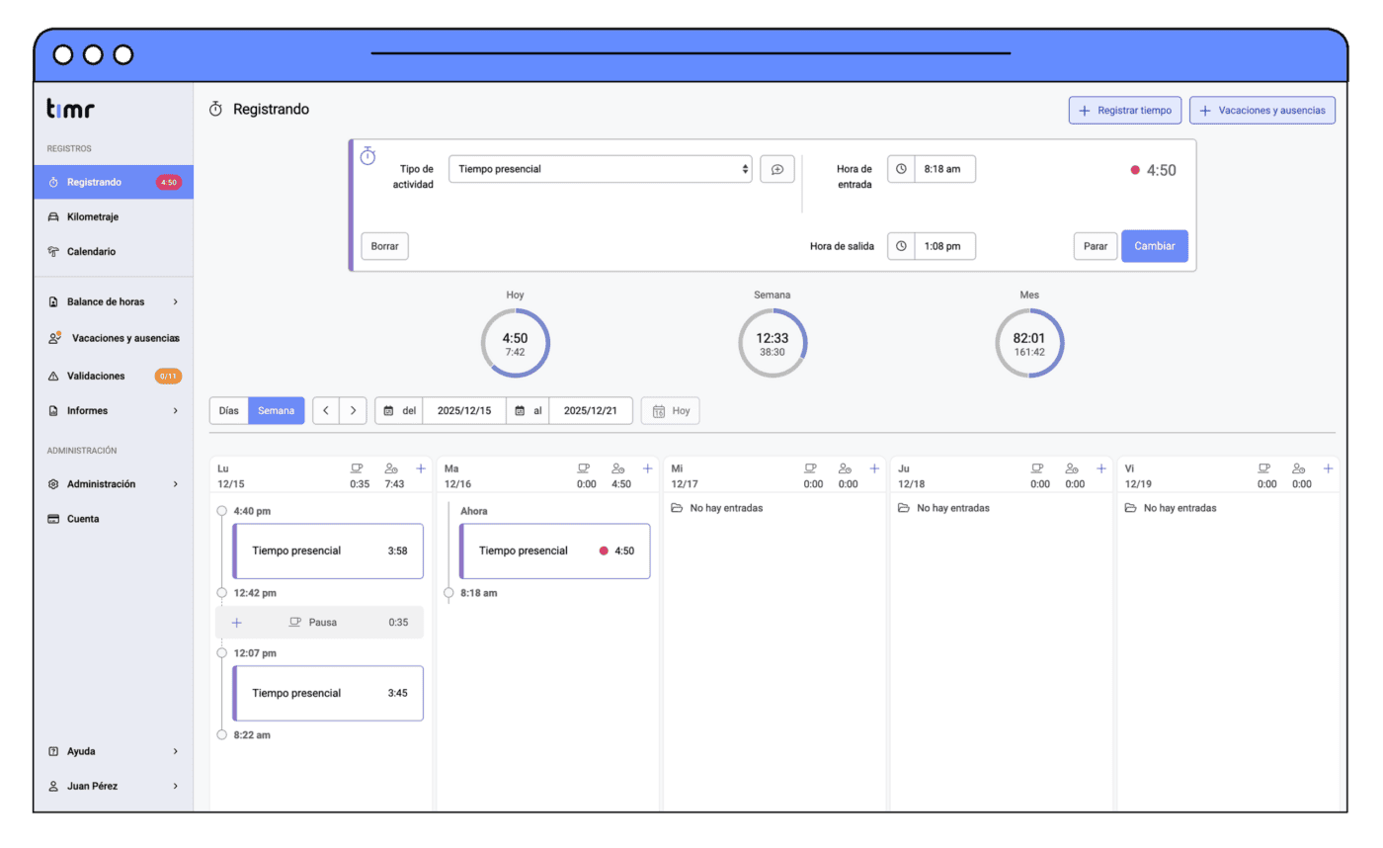
Task: Click the plus icon in Pausa row
Action: 236,623
